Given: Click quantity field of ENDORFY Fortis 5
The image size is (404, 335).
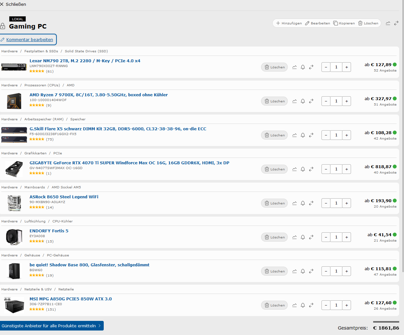Looking at the screenshot, I should 336,237.
